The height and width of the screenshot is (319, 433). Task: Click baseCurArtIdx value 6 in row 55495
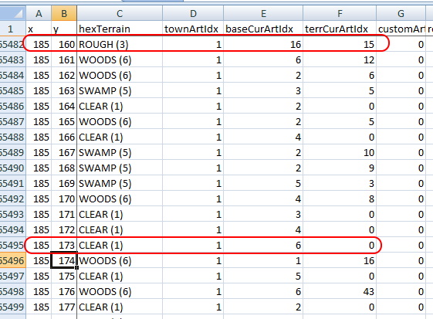point(263,245)
